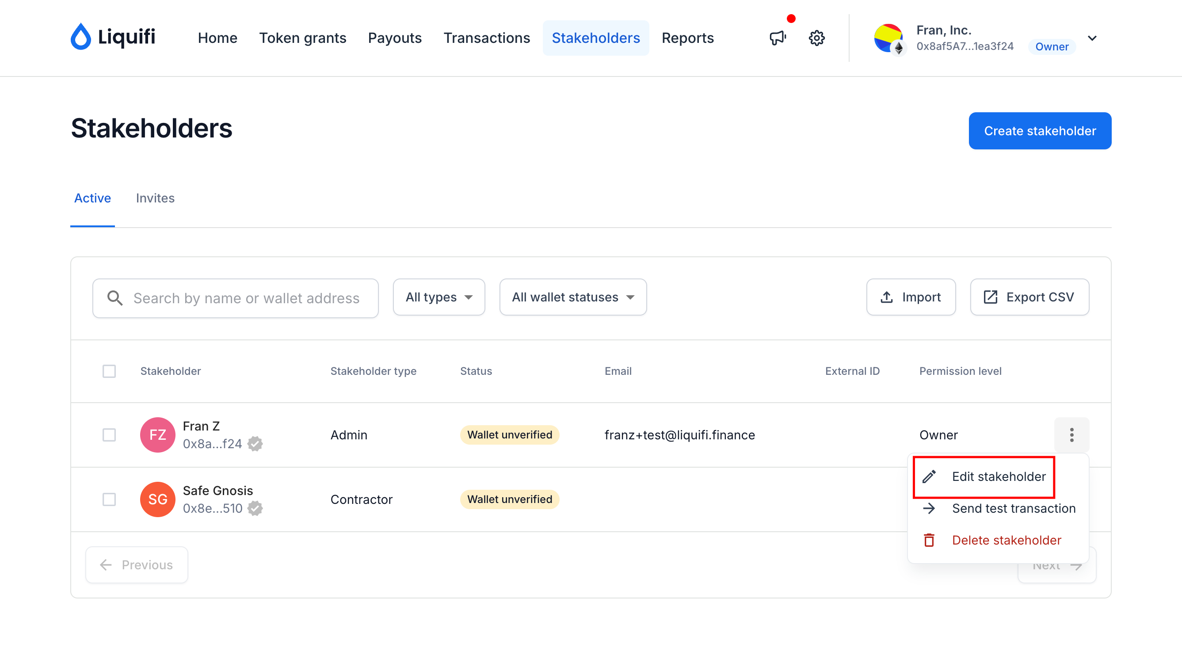The image size is (1182, 663).
Task: Open the All wallet statuses dropdown
Action: [573, 297]
